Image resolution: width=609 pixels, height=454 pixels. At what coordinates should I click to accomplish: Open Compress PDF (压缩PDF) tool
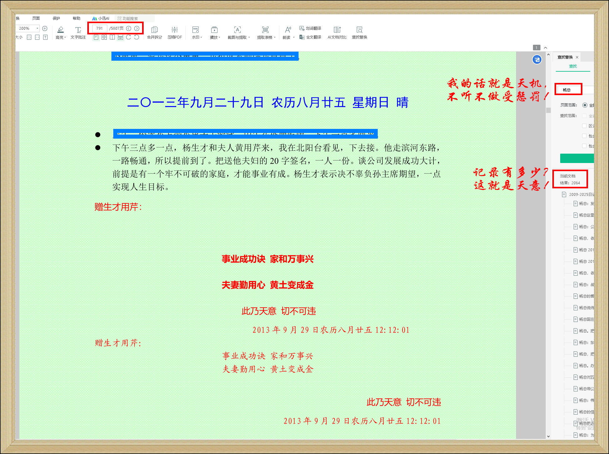click(175, 33)
